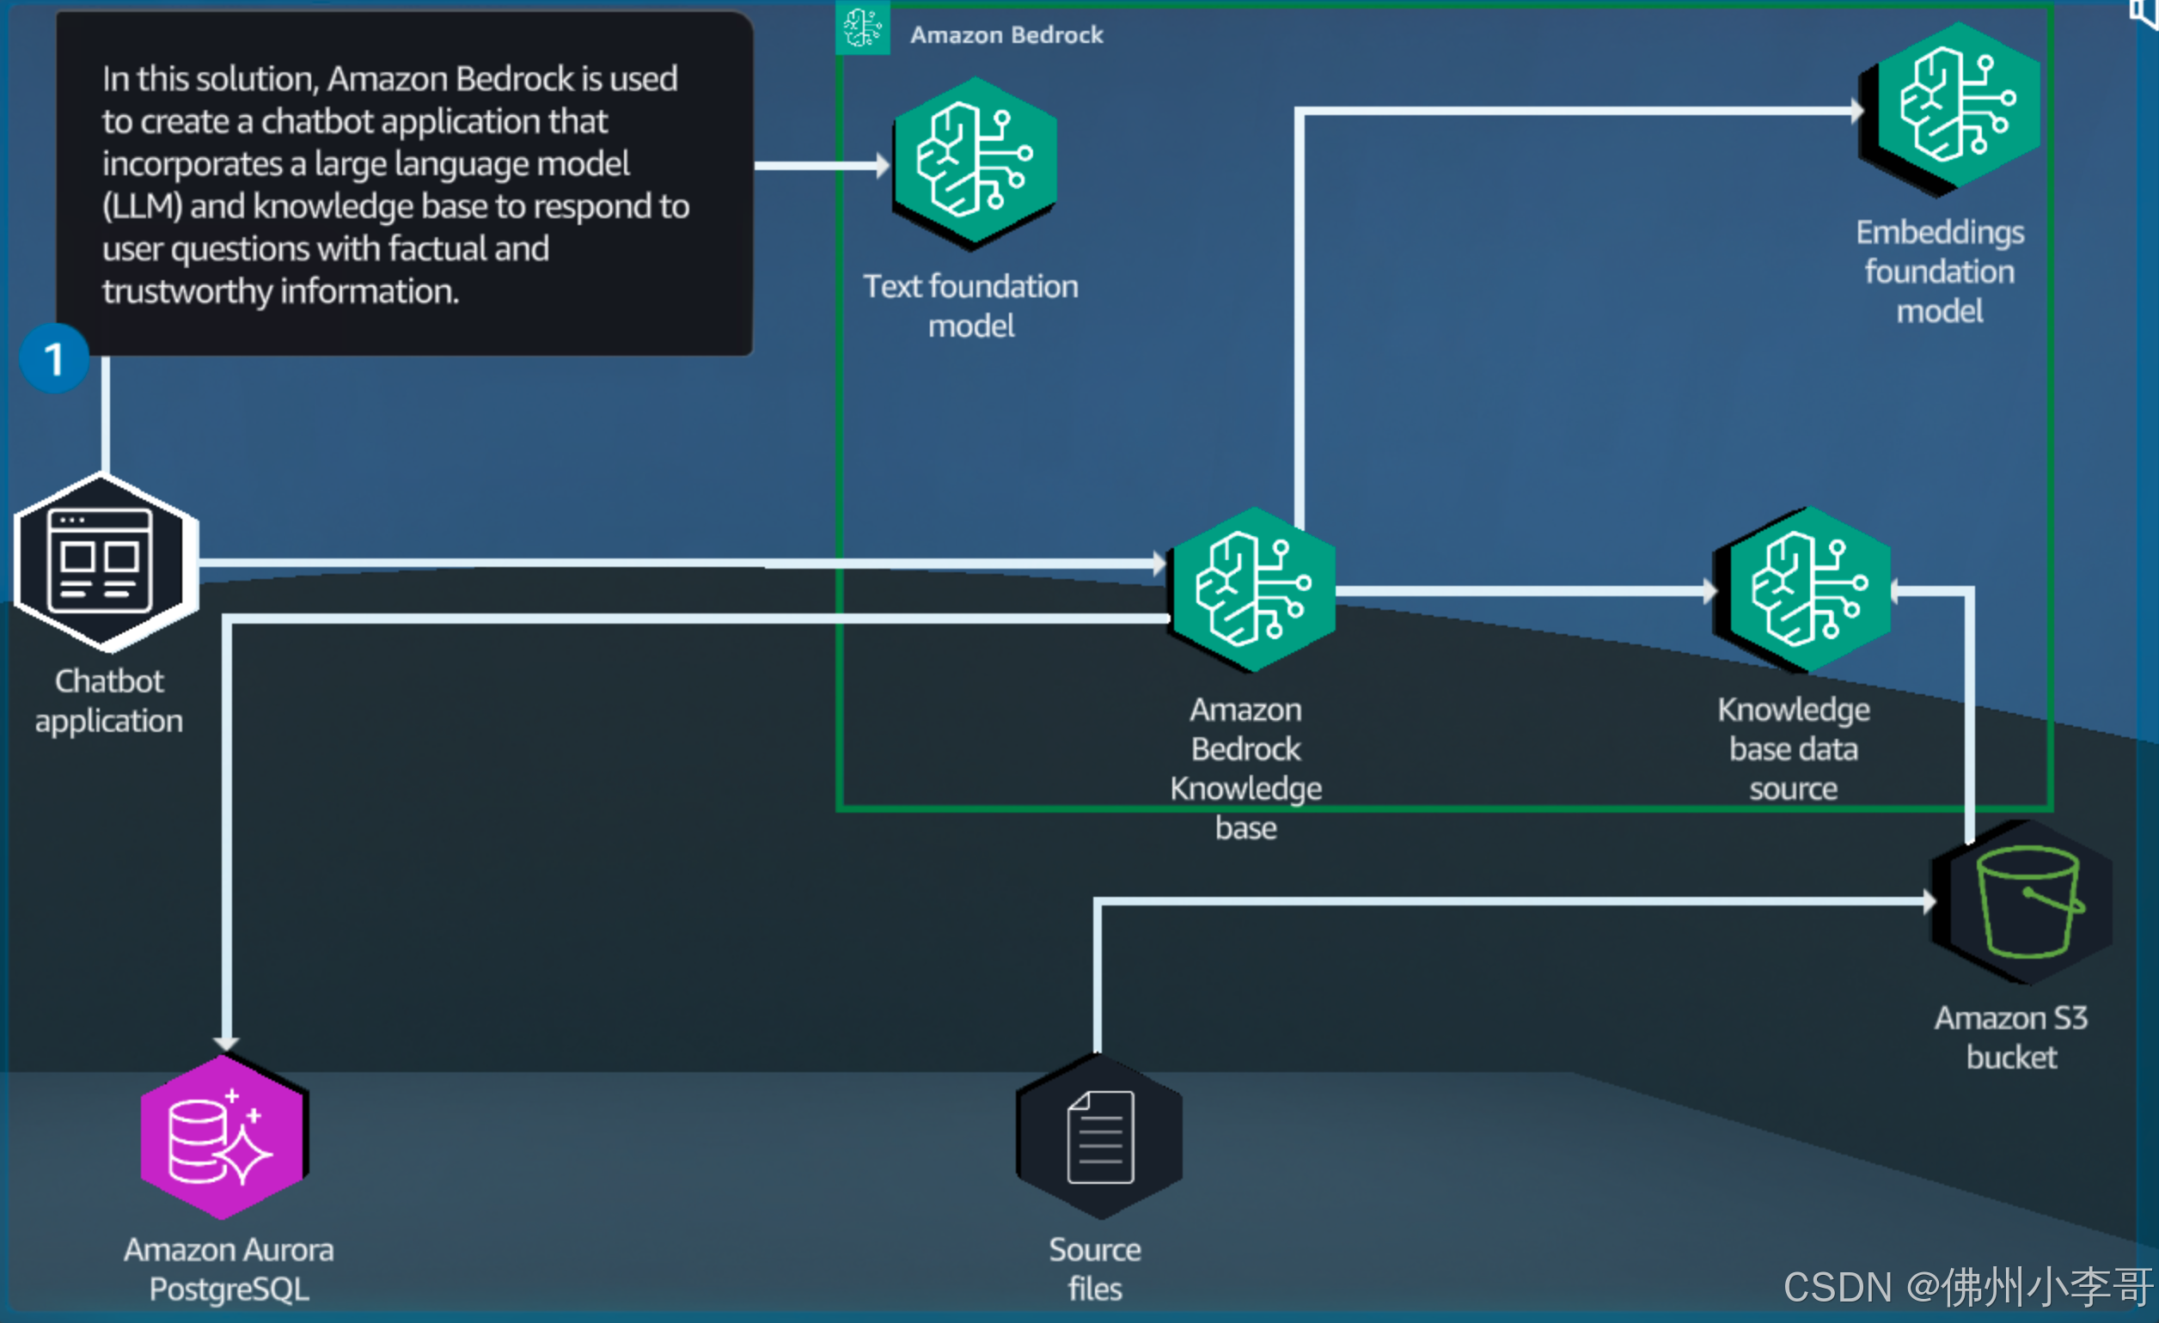This screenshot has width=2159, height=1323.
Task: Click the "Knowledge base data source" label
Action: 1794,749
